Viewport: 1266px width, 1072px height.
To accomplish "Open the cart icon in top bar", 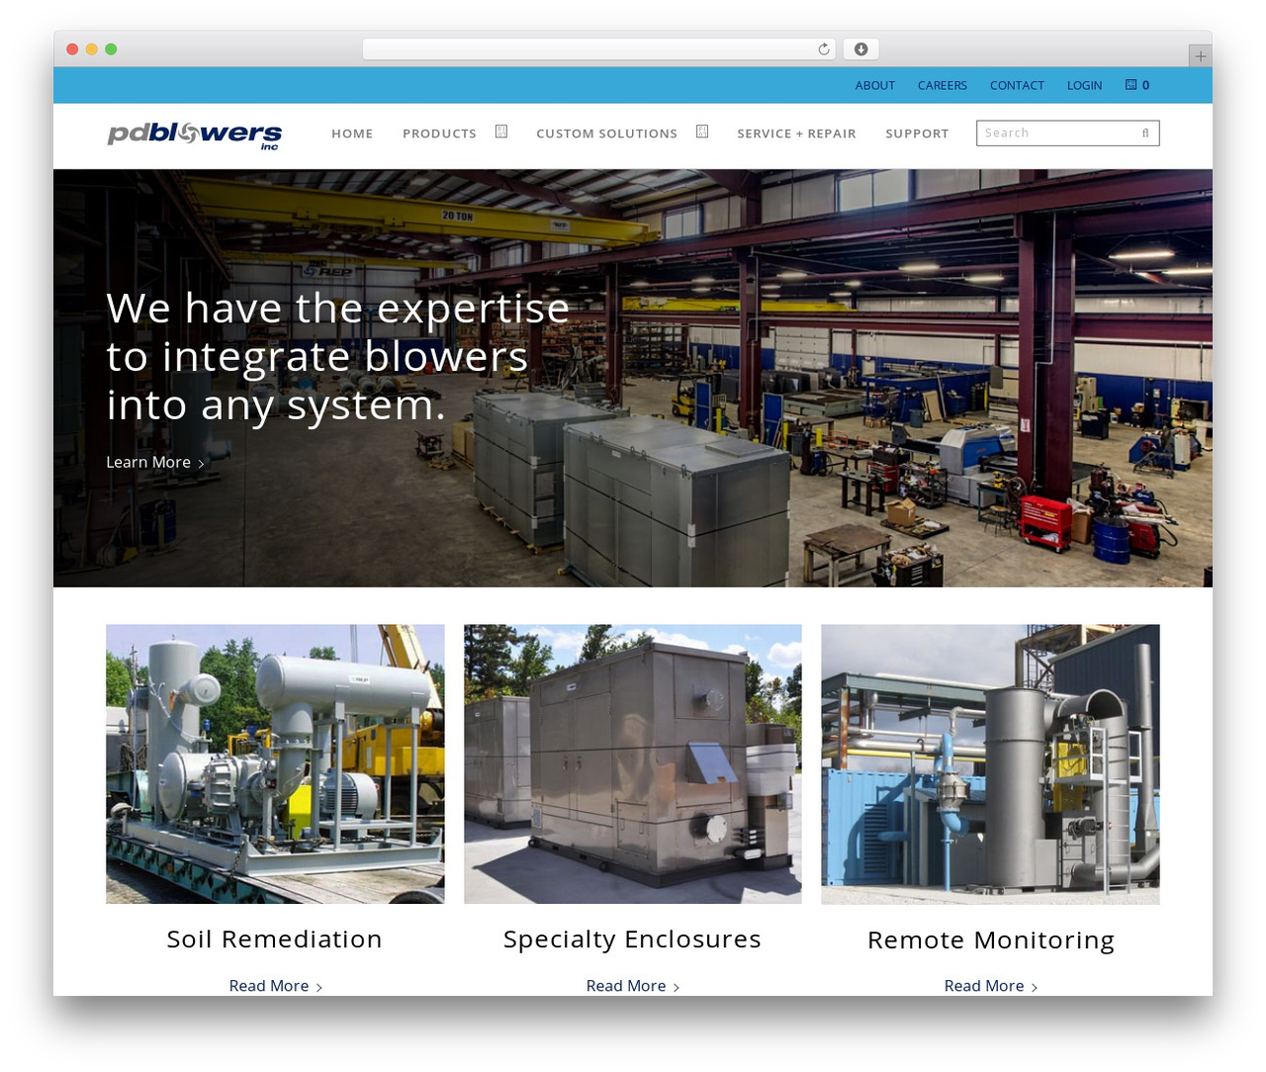I will point(1130,85).
